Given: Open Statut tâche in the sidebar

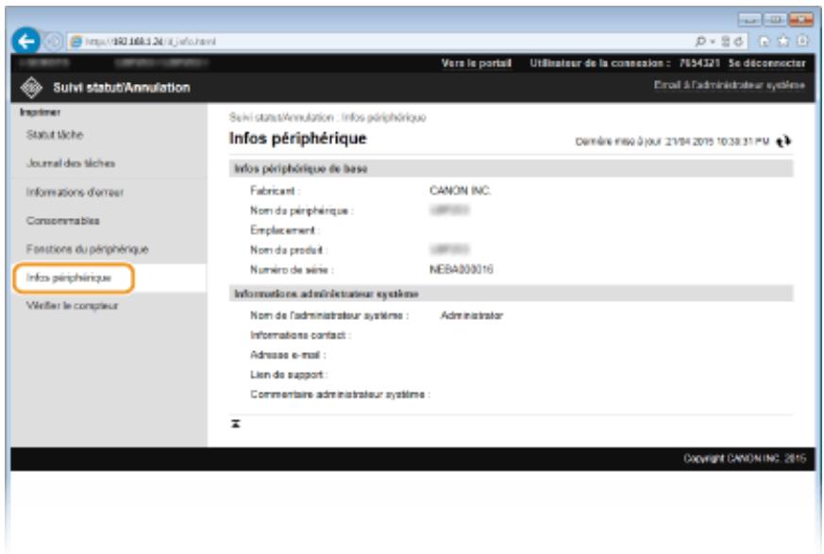Looking at the screenshot, I should [x=55, y=135].
